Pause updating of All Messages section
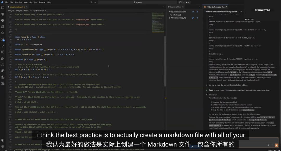 [x=197, y=18]
